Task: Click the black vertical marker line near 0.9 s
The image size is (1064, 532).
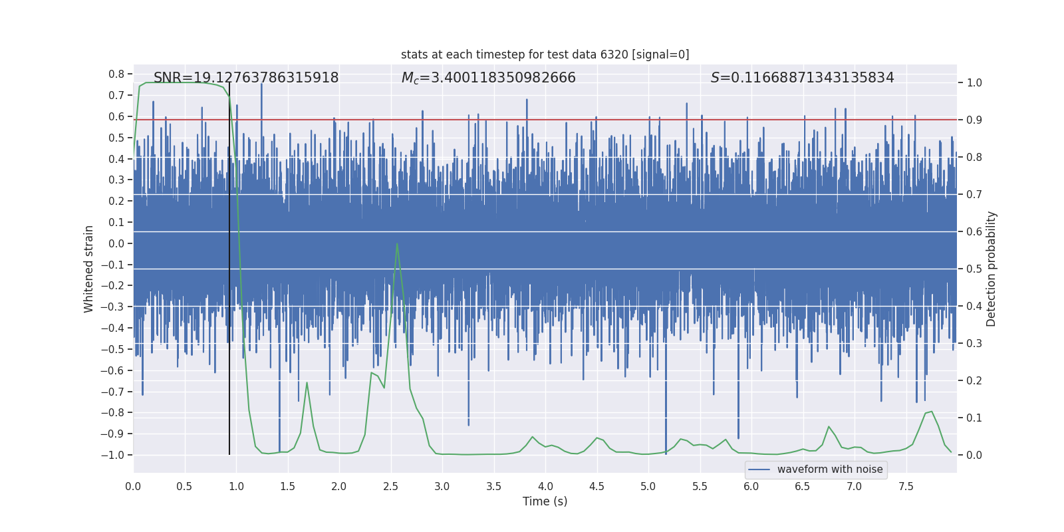Action: pos(229,269)
